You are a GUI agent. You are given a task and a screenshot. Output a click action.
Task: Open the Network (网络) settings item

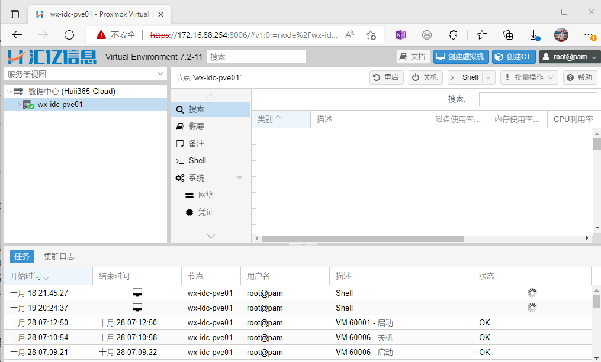[x=205, y=195]
